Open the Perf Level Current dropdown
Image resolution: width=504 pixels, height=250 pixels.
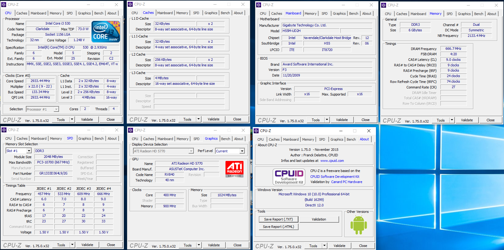point(242,151)
